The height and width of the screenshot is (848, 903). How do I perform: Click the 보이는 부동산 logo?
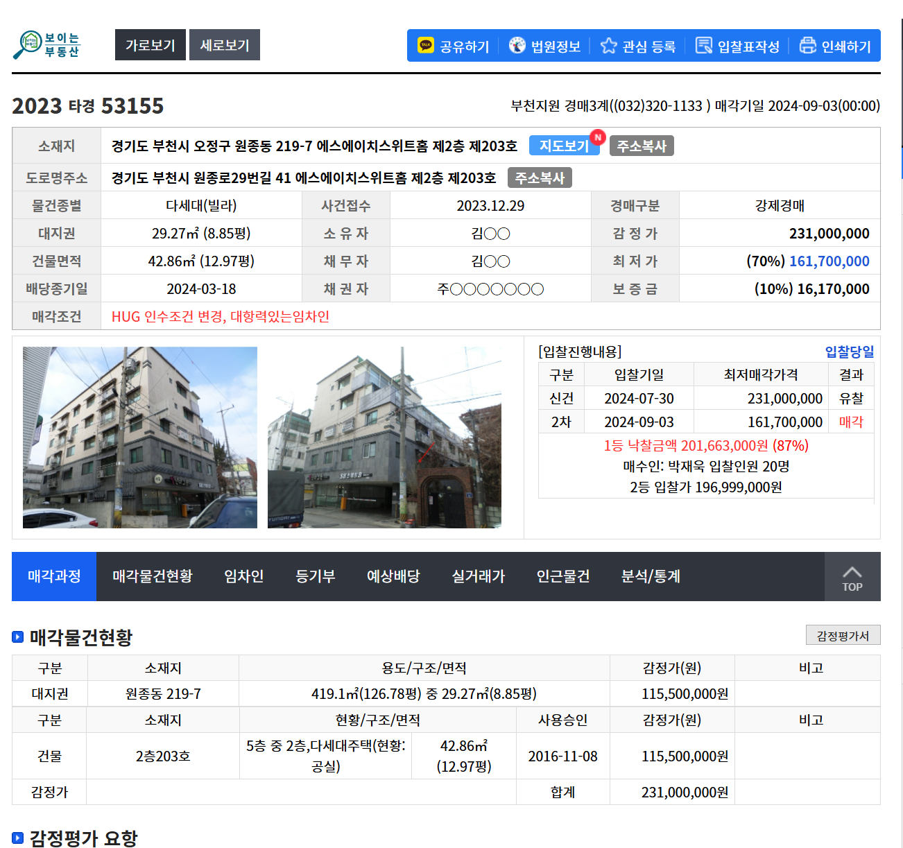point(46,45)
